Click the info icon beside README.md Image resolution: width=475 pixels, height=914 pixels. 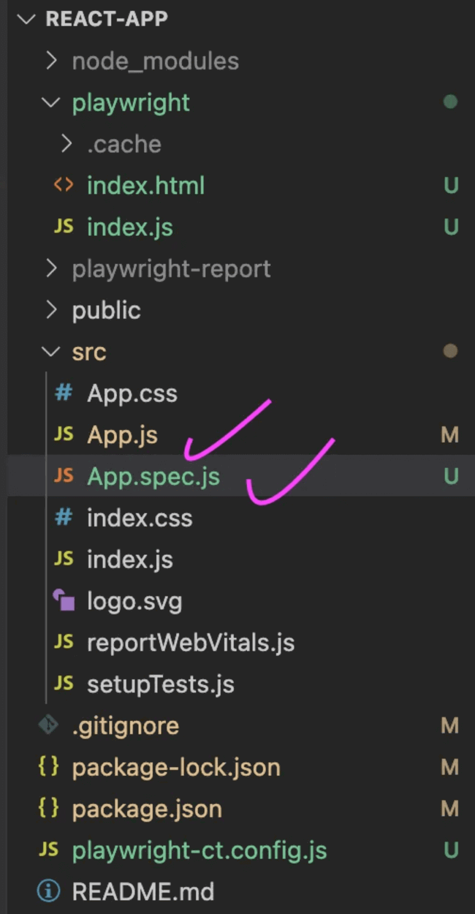(x=48, y=891)
